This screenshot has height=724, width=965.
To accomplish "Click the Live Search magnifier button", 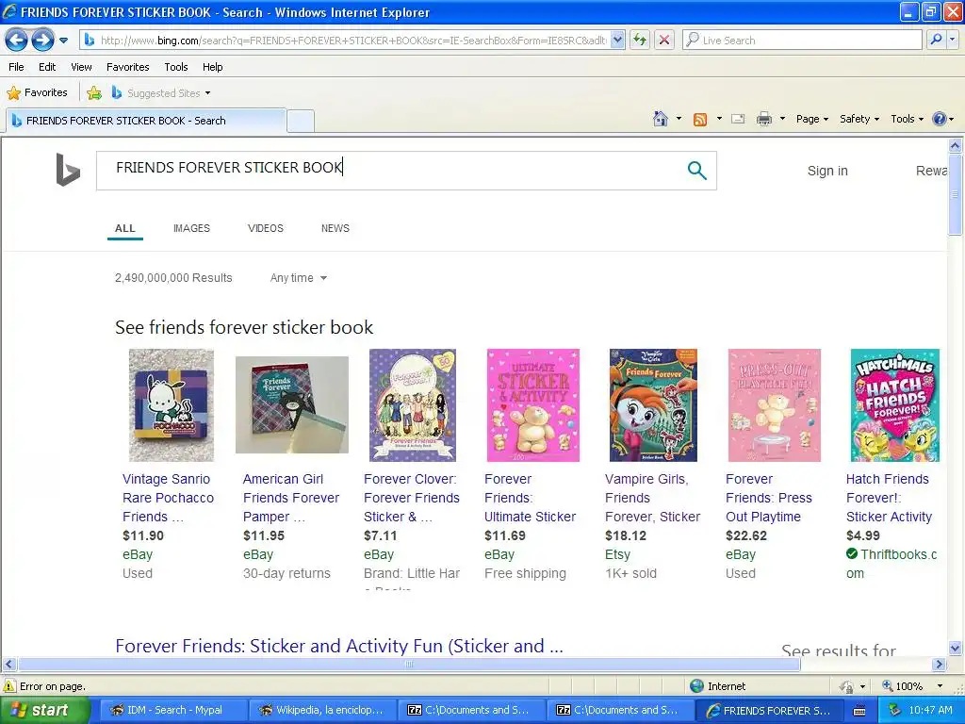I will pos(936,40).
